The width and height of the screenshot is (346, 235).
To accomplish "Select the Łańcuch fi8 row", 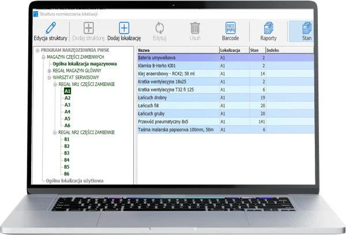I will click(225, 105).
